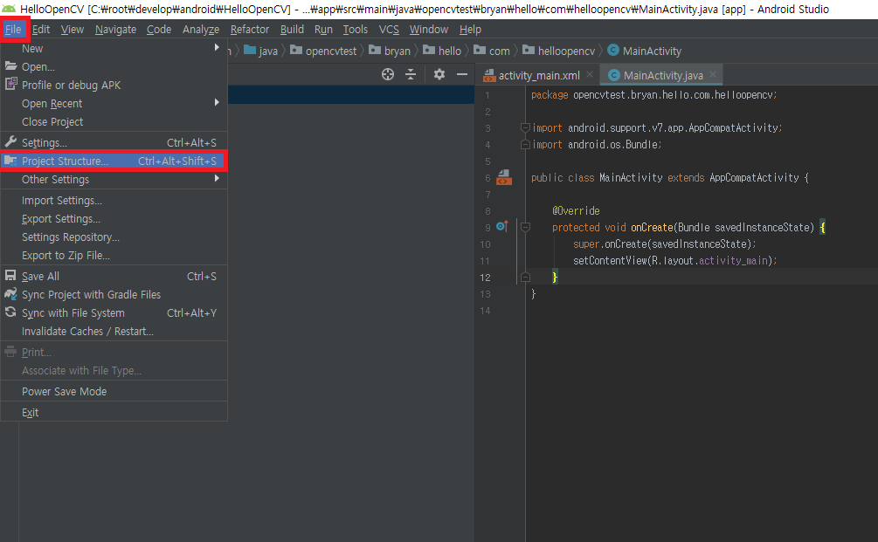The width and height of the screenshot is (878, 542).
Task: Click the scroll-from-source target icon
Action: 388,74
